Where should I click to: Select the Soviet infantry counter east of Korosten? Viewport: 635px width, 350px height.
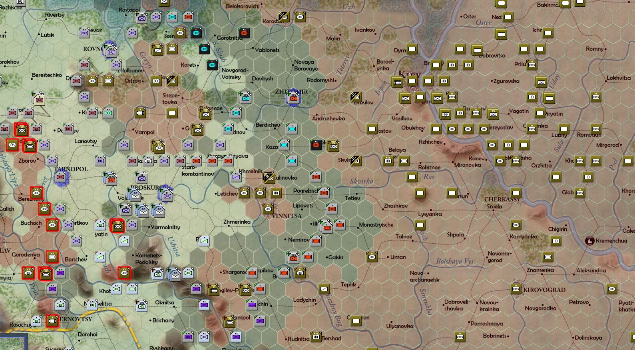point(300,17)
